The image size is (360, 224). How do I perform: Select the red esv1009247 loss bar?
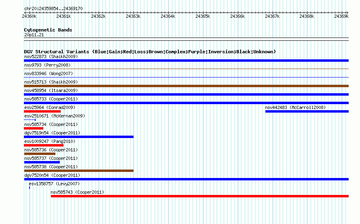[44, 145]
